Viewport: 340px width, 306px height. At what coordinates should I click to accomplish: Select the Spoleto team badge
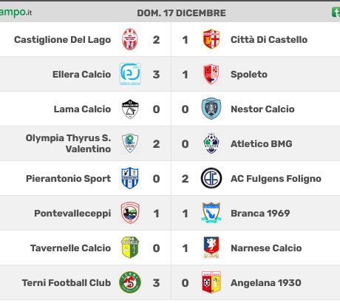(x=211, y=74)
